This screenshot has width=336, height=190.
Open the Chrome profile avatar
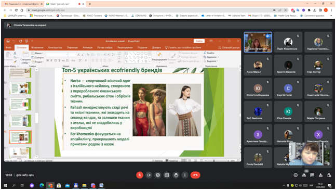tap(326, 10)
